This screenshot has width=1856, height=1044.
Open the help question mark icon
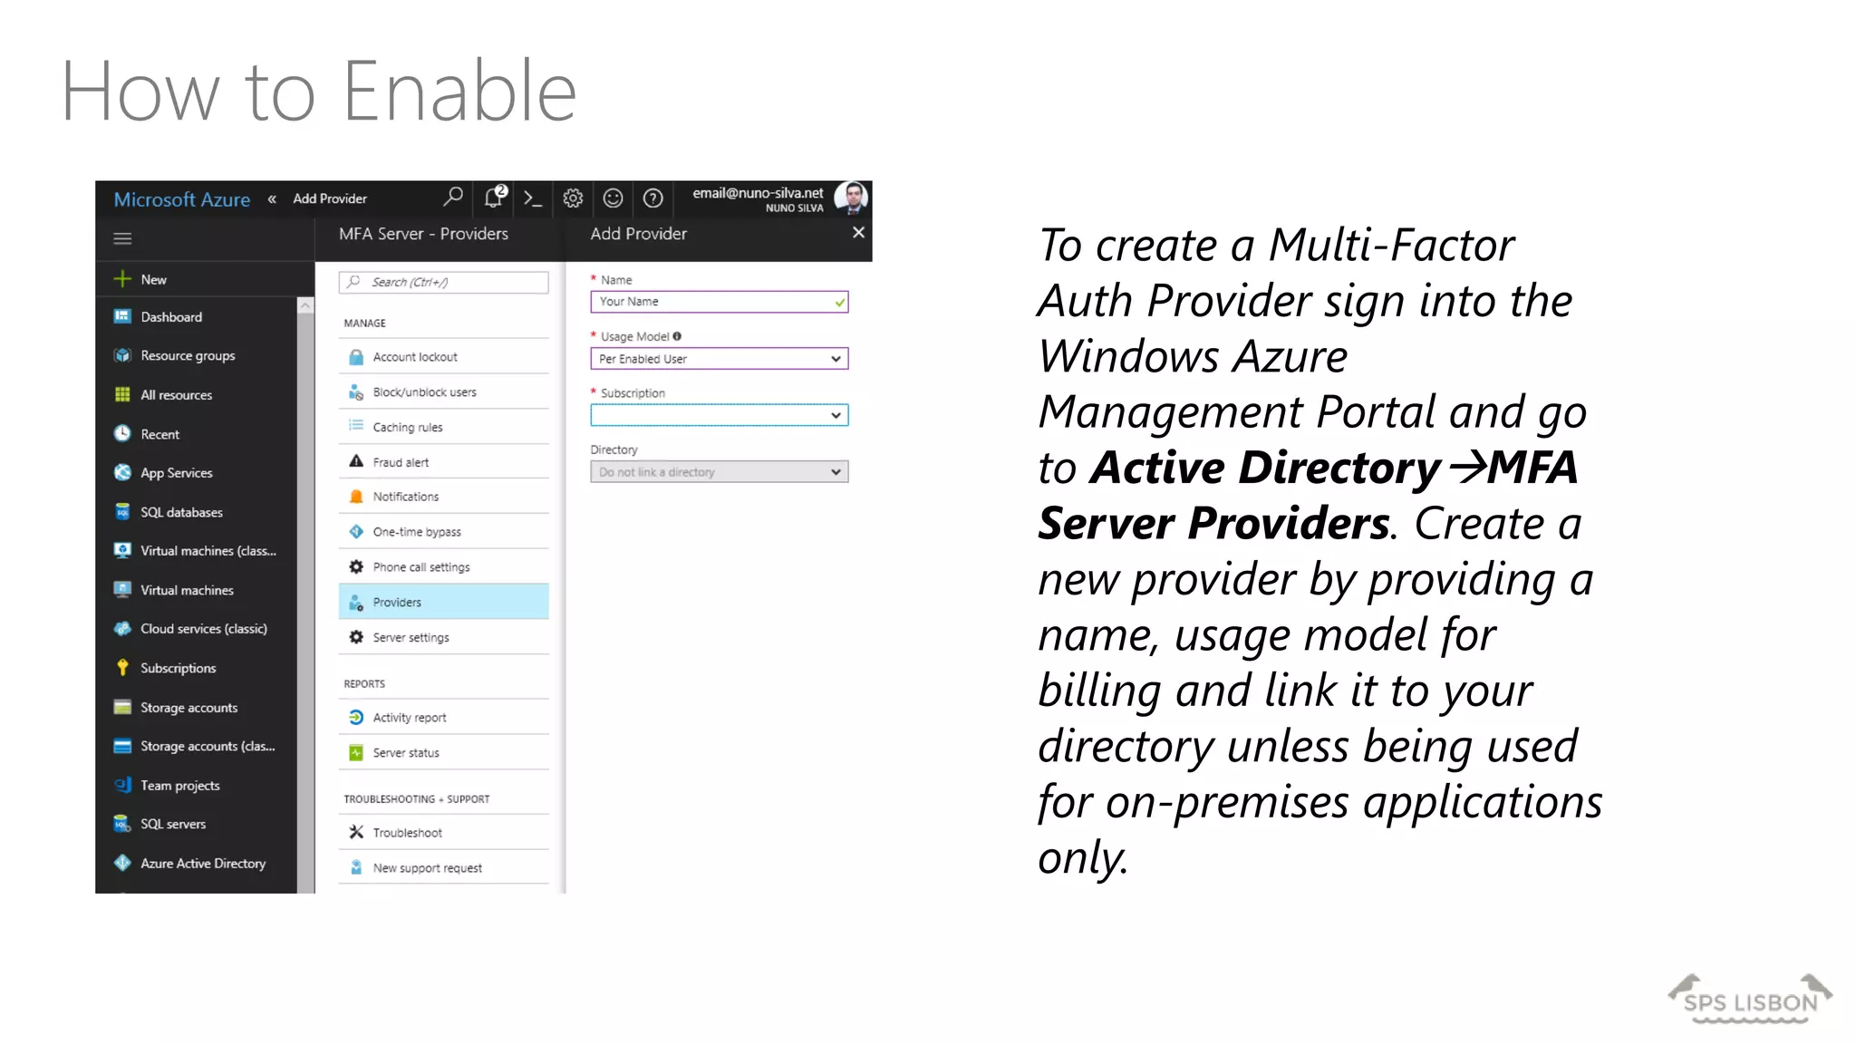point(652,198)
